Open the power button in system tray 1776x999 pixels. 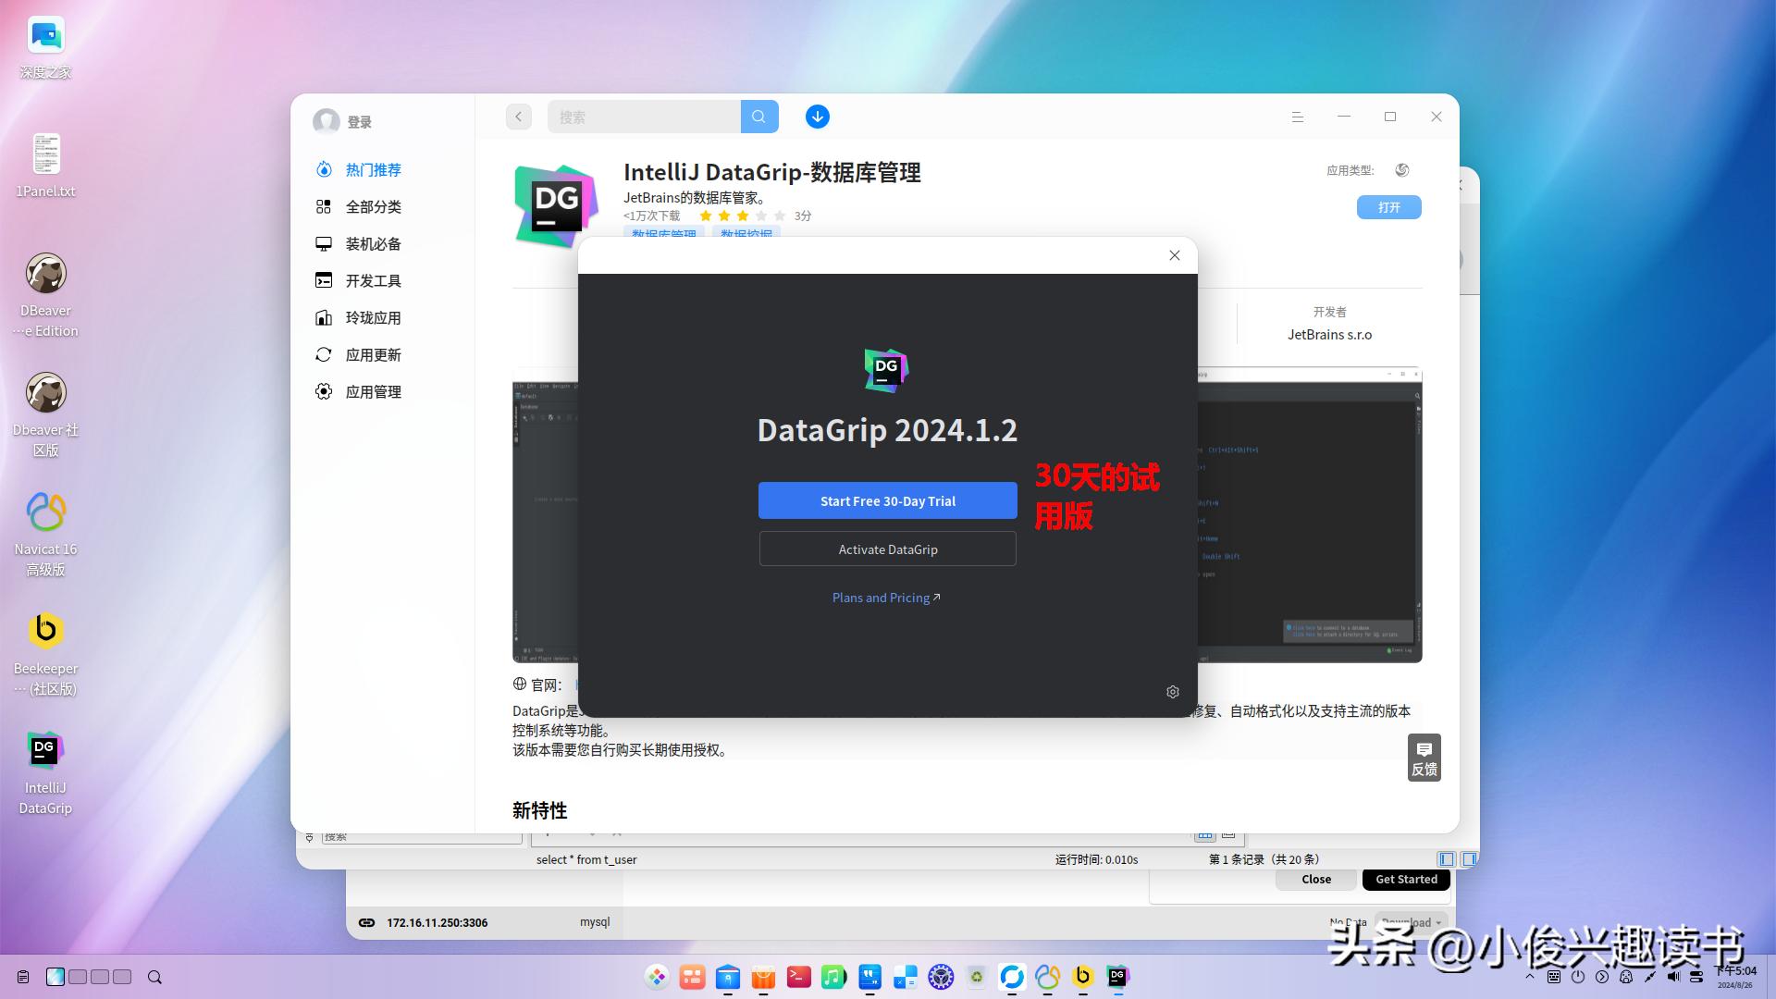tap(1577, 977)
